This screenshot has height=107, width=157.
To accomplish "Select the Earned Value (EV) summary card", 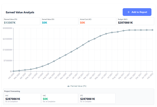I will [59, 21].
